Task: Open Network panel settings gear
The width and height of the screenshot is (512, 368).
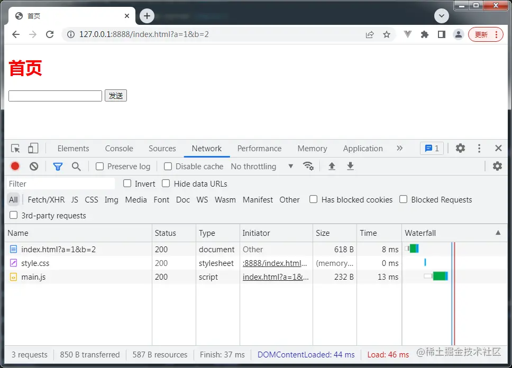Action: coord(497,166)
